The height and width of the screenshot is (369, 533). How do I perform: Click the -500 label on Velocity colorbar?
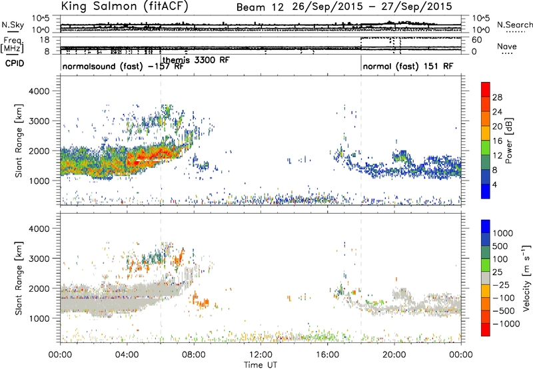click(x=504, y=311)
